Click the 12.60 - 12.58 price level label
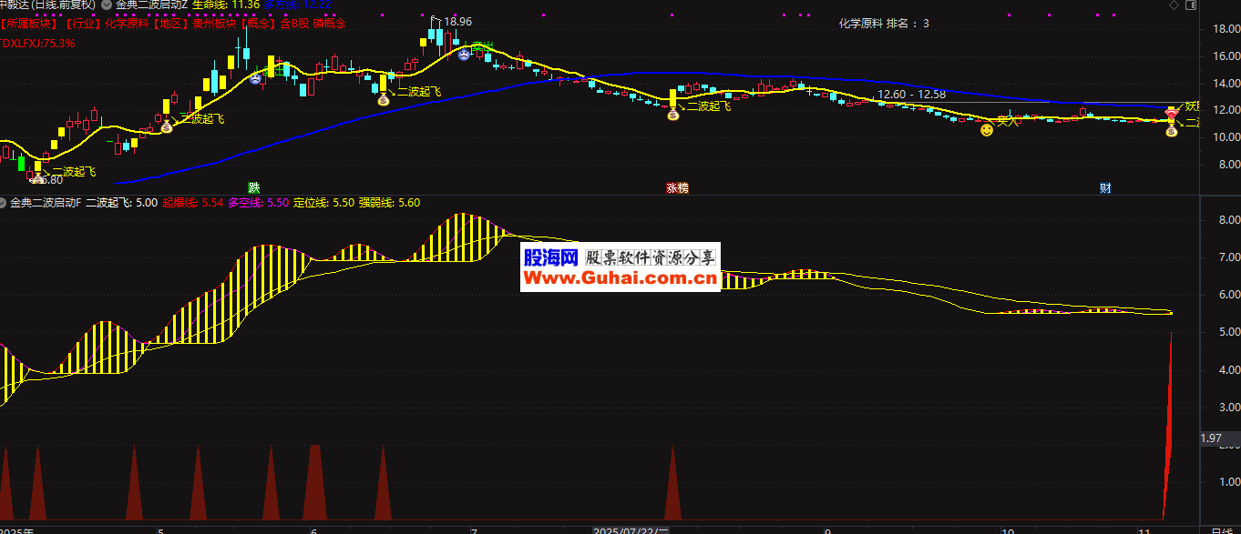Screen dimensions: 1241x534 (910, 94)
